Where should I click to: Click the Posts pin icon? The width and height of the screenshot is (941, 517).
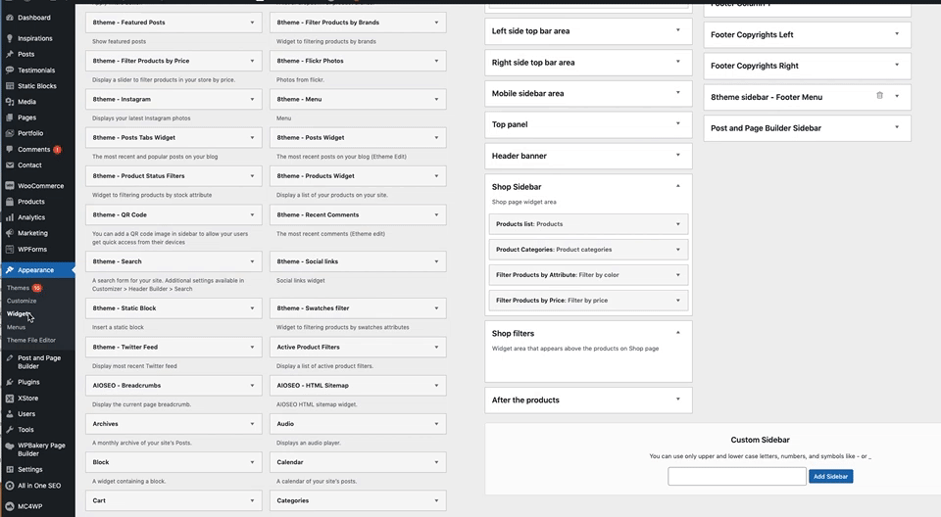[x=10, y=54]
